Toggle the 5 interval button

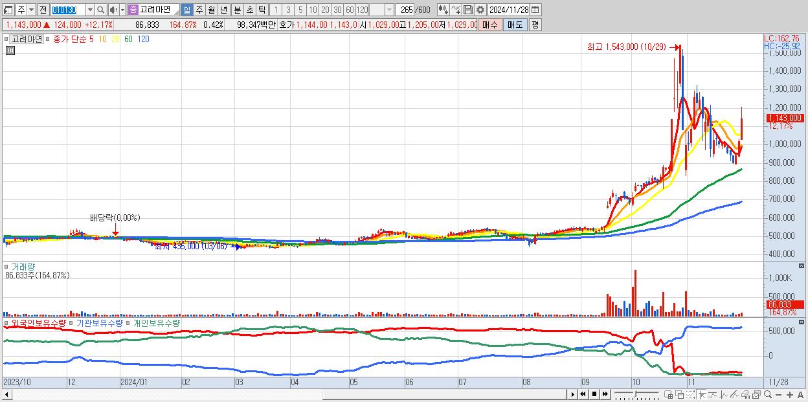click(x=300, y=10)
